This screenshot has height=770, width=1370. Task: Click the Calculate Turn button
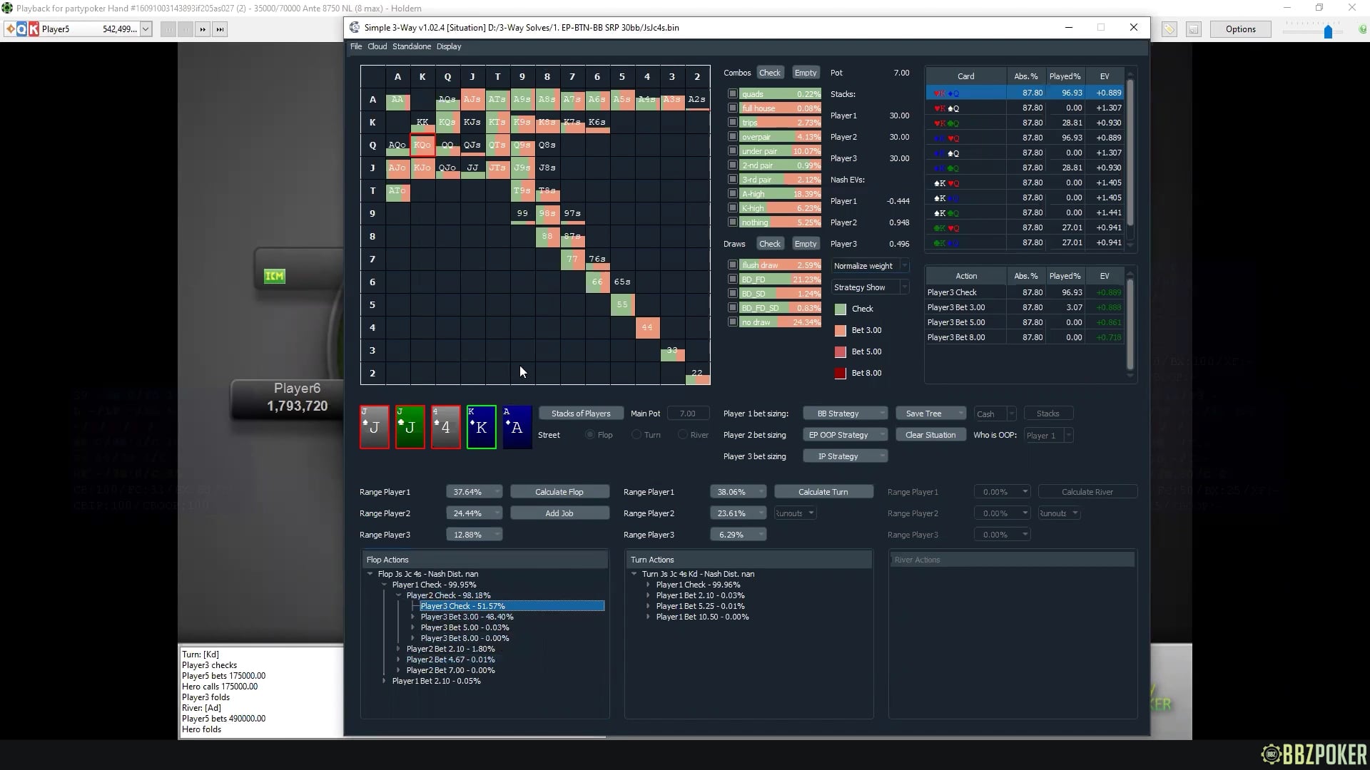click(823, 492)
